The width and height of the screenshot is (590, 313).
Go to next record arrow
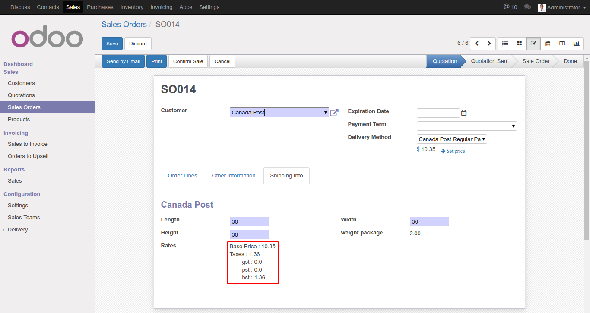click(x=489, y=44)
